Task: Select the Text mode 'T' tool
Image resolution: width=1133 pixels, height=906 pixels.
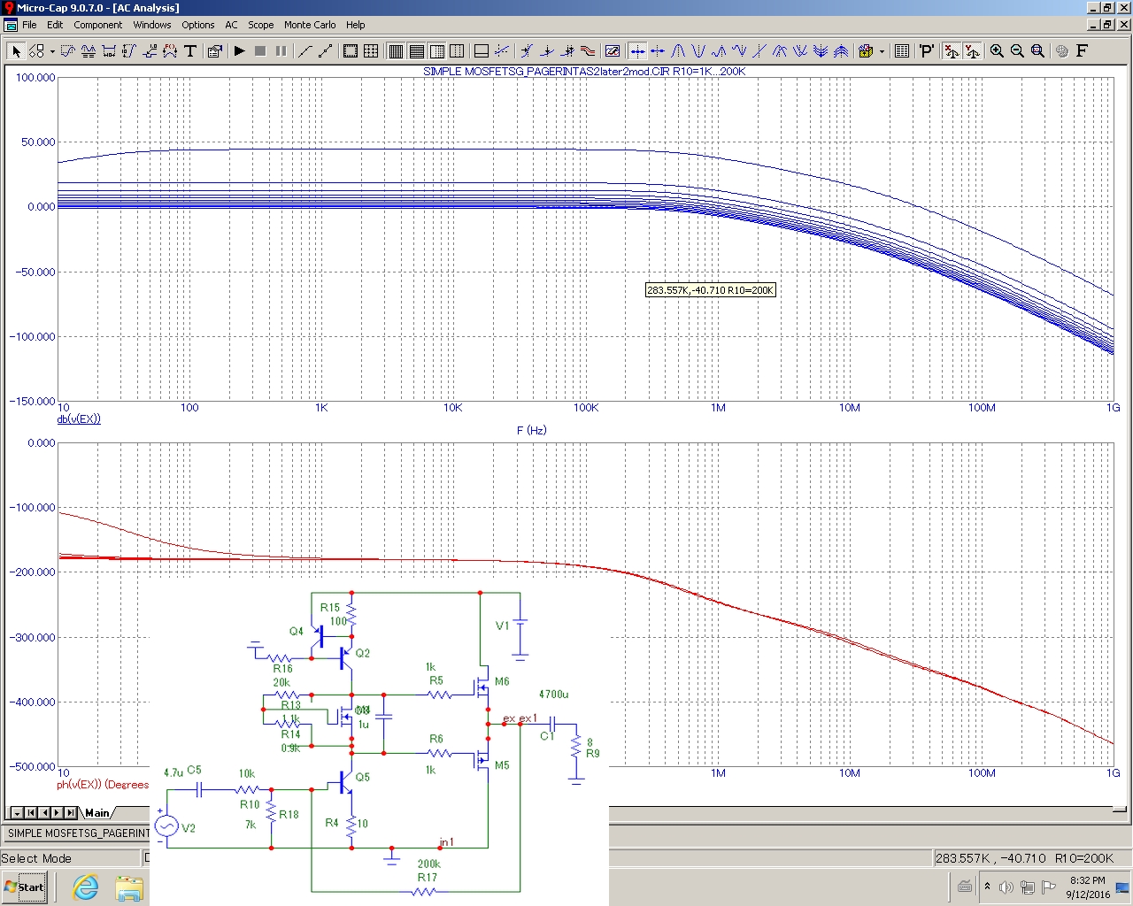Action: pos(190,51)
